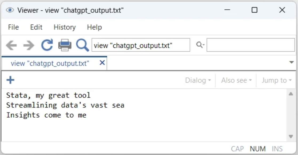The width and height of the screenshot is (298, 155).
Task: Open the Edit menu
Action: (x=36, y=27)
